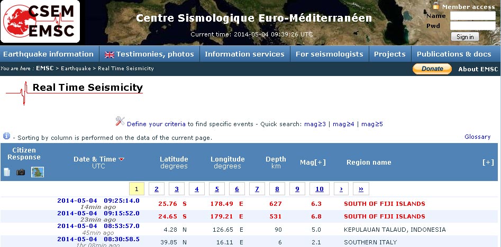The height and width of the screenshot is (247, 501).
Task: Click the Name input field
Action: click(x=472, y=16)
